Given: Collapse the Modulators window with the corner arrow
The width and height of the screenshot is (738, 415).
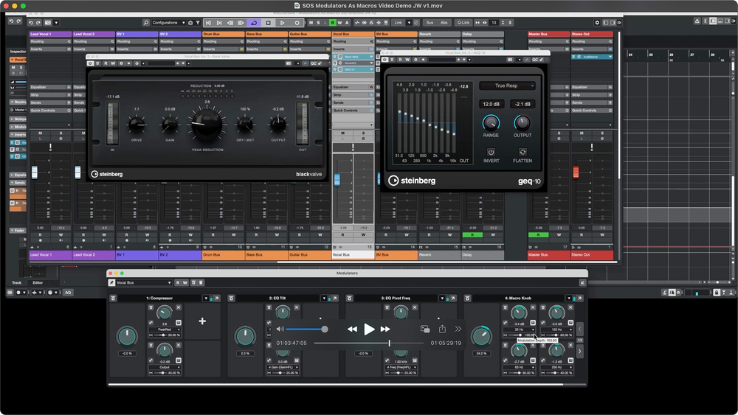Looking at the screenshot, I should click(582, 282).
